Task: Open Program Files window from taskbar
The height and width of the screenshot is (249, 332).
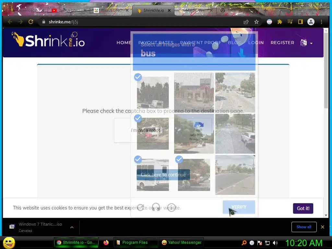Action: coord(135,243)
